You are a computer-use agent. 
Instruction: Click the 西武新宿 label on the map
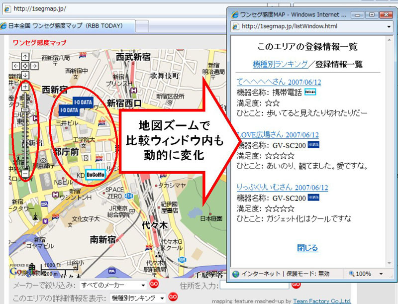[x=133, y=57]
